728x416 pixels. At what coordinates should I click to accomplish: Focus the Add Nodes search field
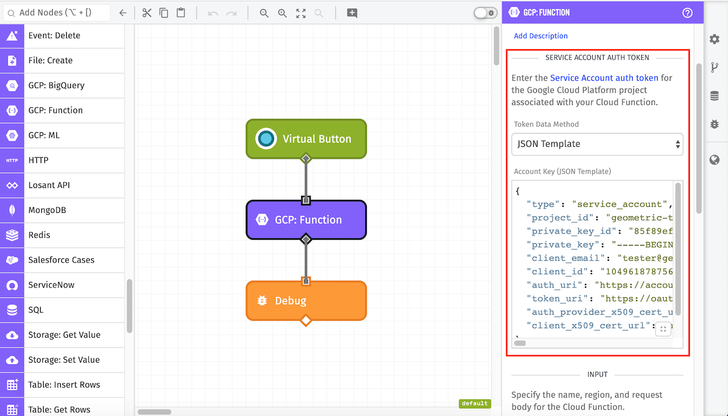[x=56, y=13]
